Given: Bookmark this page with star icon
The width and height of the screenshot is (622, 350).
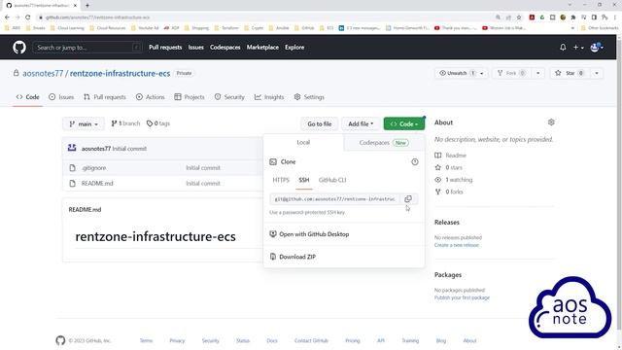Looking at the screenshot, I should pyautogui.click(x=519, y=17).
